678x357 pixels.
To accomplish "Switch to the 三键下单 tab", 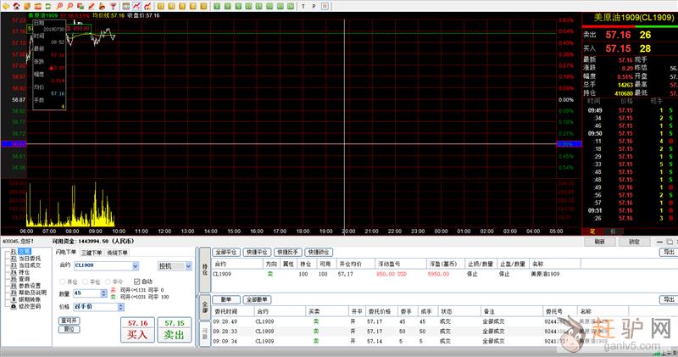I will click(x=92, y=252).
